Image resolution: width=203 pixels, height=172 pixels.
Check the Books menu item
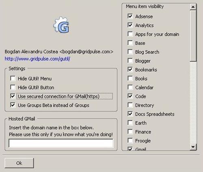130,79
